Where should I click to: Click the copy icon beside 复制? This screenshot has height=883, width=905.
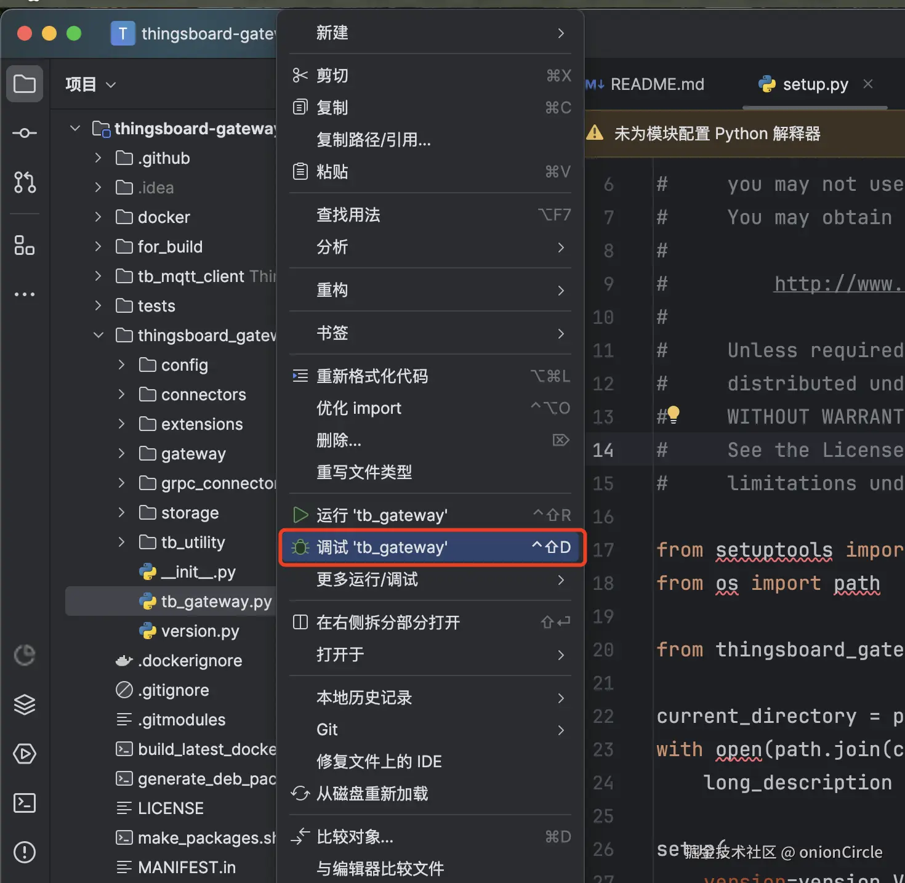click(x=300, y=107)
